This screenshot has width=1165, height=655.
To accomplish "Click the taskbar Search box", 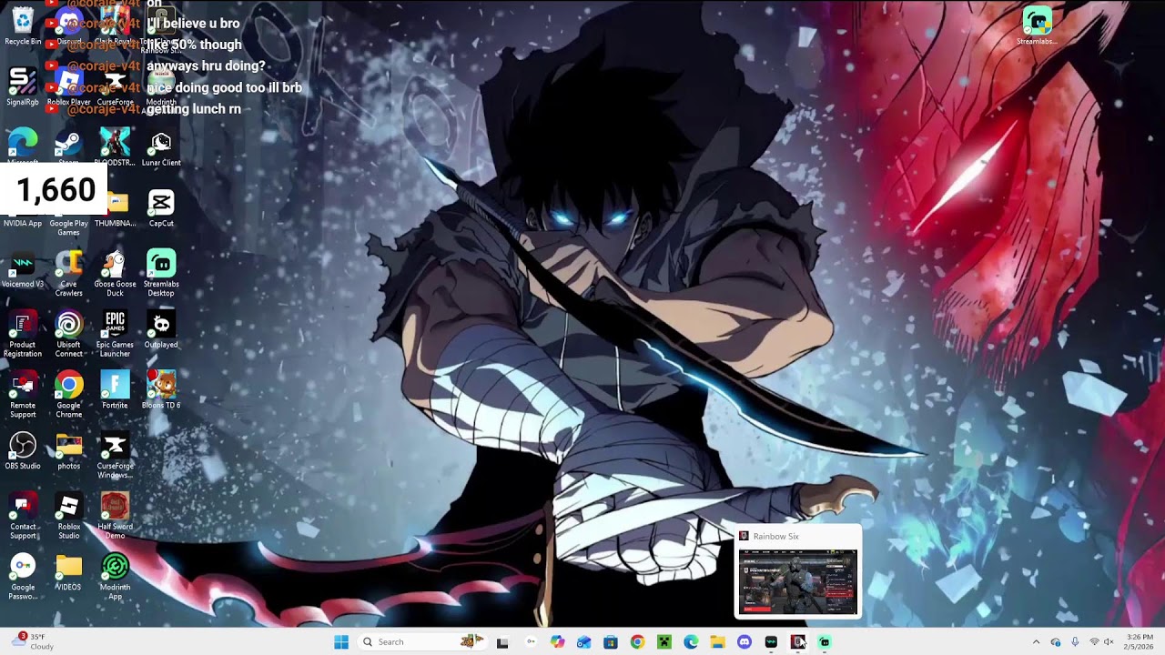I will pyautogui.click(x=423, y=642).
